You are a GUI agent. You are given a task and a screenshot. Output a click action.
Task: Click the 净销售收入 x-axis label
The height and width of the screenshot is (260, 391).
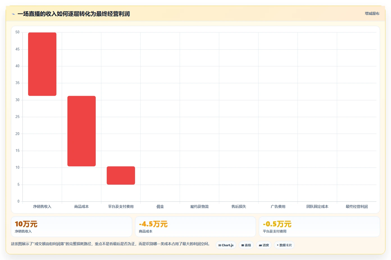click(x=42, y=206)
